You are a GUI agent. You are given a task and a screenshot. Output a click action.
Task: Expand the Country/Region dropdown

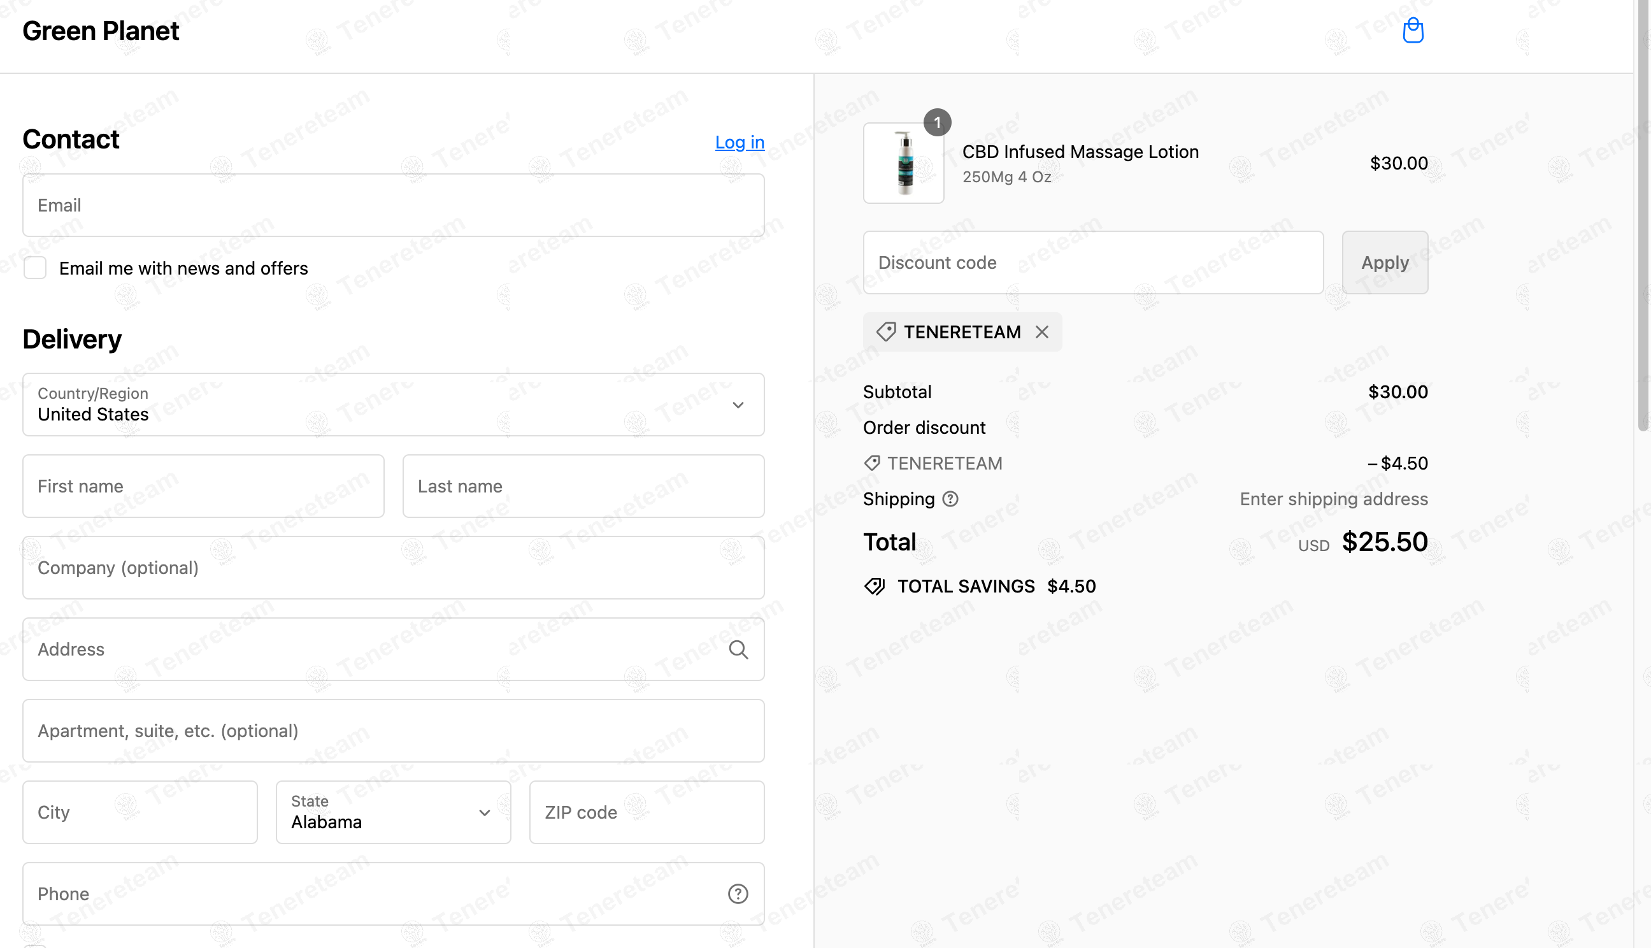pos(393,405)
